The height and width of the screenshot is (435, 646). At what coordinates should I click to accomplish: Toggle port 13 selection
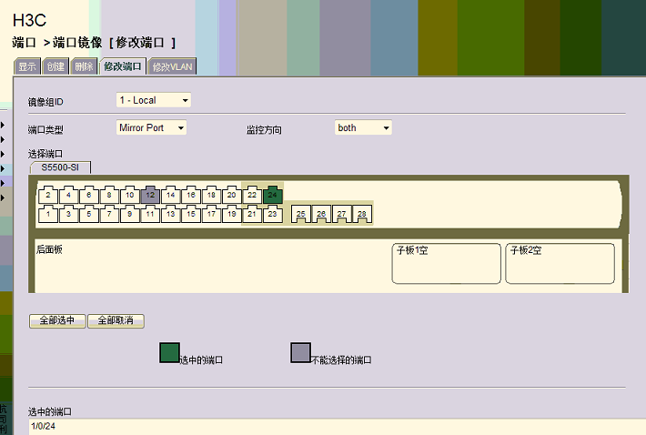[170, 215]
